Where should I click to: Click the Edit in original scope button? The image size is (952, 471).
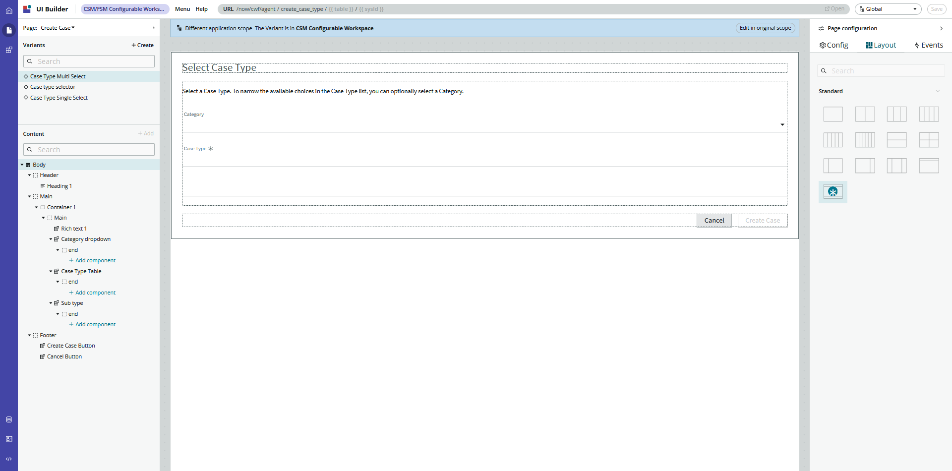(765, 28)
